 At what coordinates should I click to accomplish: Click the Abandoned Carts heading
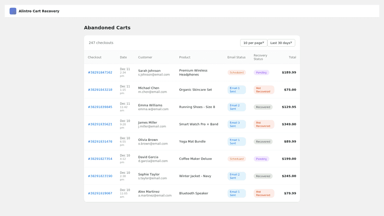point(107,28)
